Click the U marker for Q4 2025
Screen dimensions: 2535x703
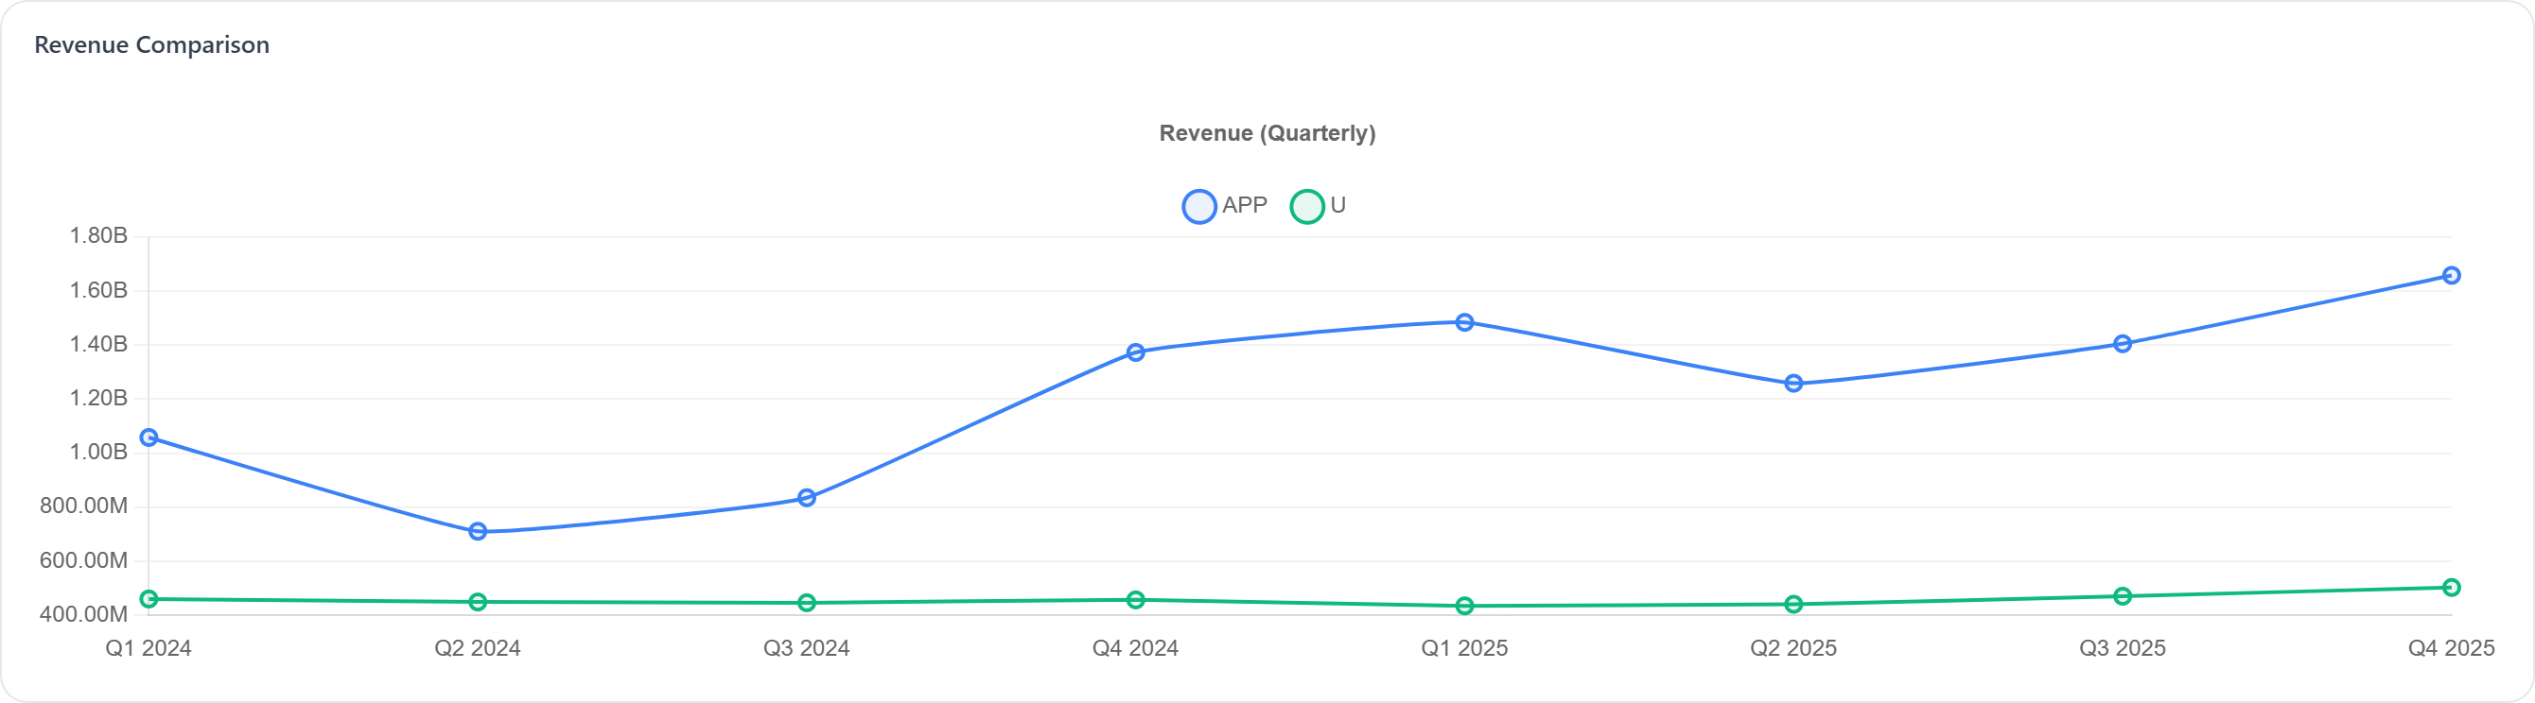tap(2452, 588)
